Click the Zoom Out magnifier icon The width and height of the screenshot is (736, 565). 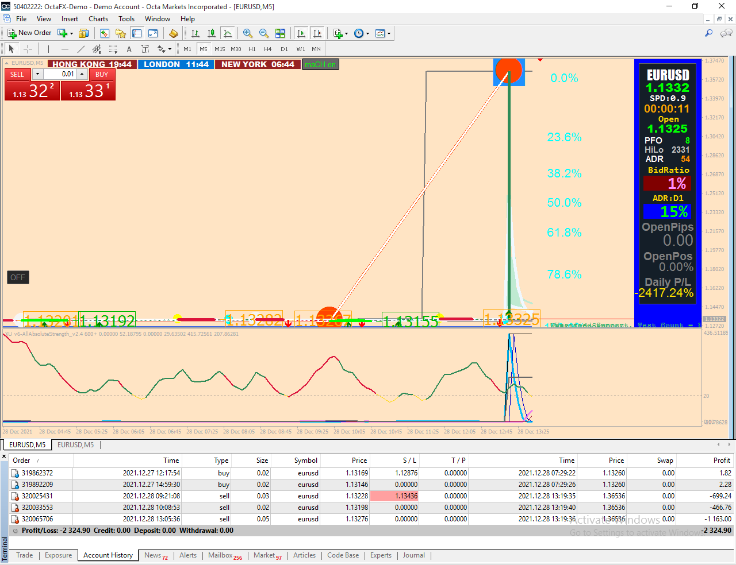[x=264, y=33]
